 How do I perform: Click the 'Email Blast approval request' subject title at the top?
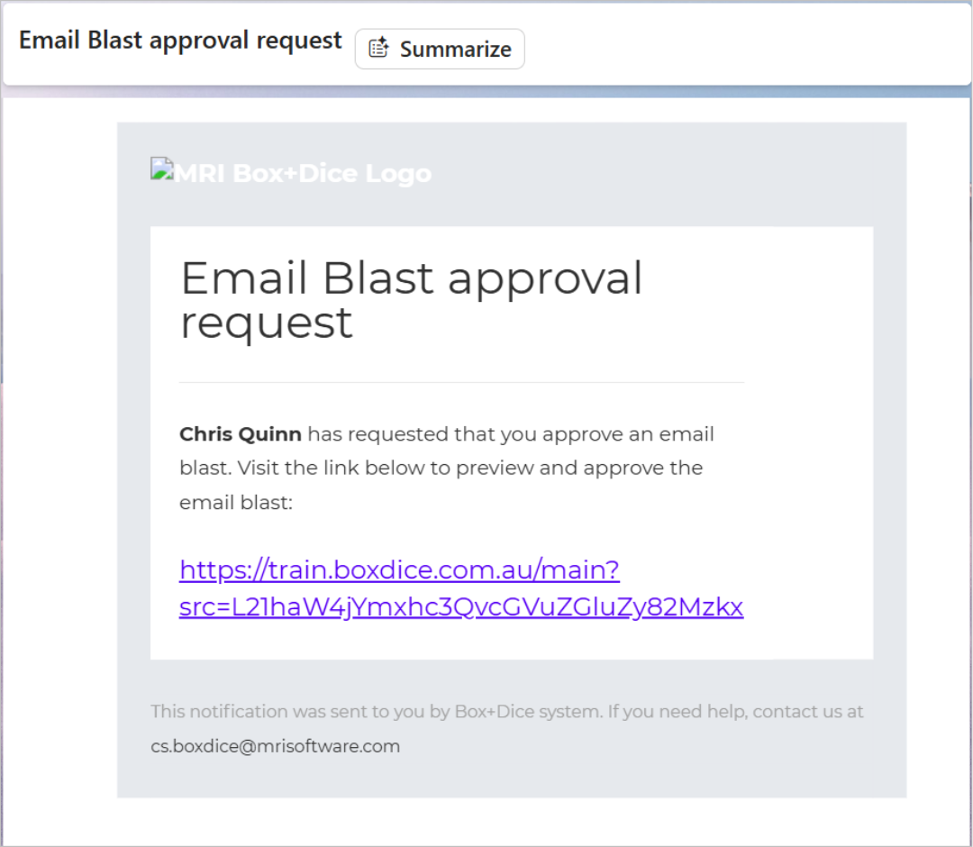click(x=180, y=41)
